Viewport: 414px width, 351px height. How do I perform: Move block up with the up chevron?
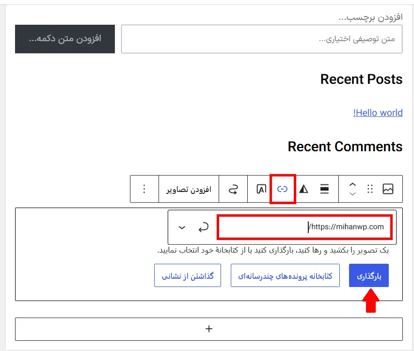[x=352, y=185]
